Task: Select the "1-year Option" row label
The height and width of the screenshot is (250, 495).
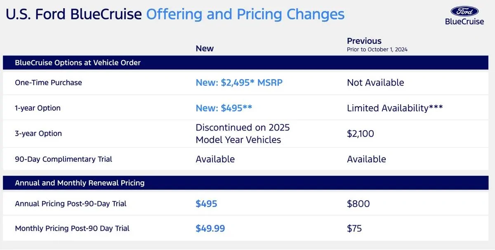Action: [x=38, y=108]
